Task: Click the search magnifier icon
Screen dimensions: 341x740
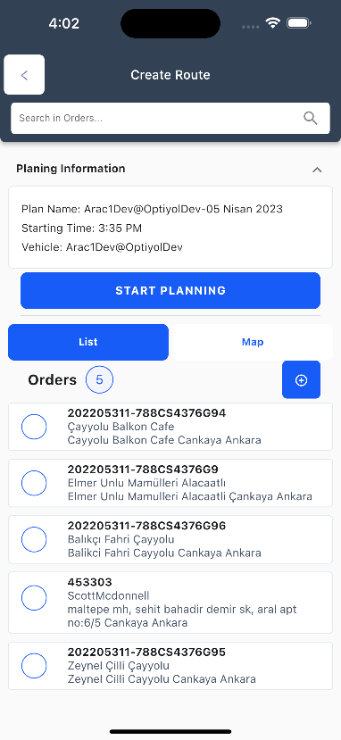Action: 310,118
